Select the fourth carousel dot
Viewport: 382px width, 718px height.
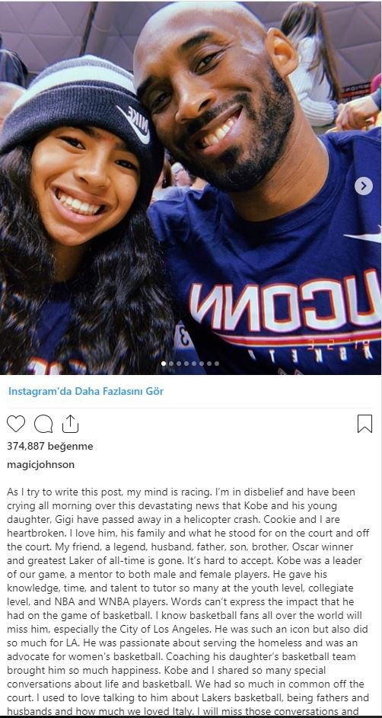[186, 364]
